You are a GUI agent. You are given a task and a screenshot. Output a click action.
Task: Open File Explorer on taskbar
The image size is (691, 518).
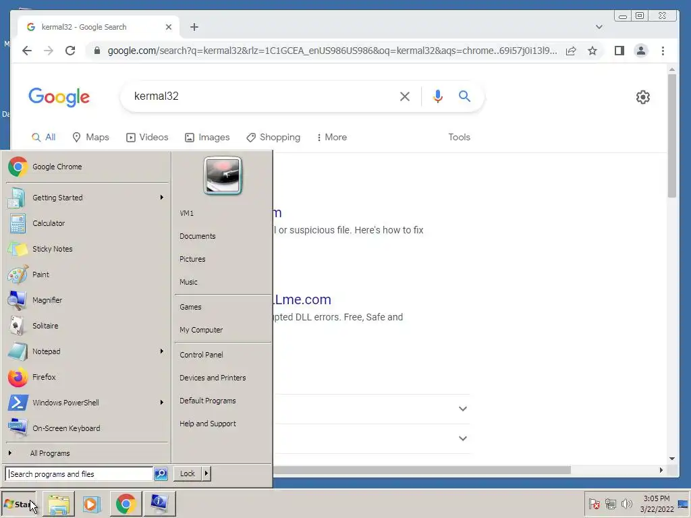(59, 504)
